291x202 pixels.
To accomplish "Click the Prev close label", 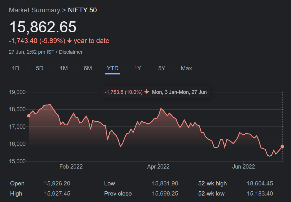I will coord(118,194).
